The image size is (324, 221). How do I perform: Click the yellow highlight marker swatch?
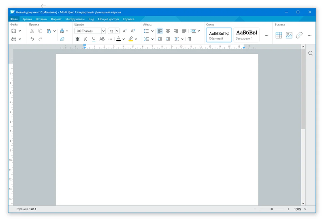131,39
